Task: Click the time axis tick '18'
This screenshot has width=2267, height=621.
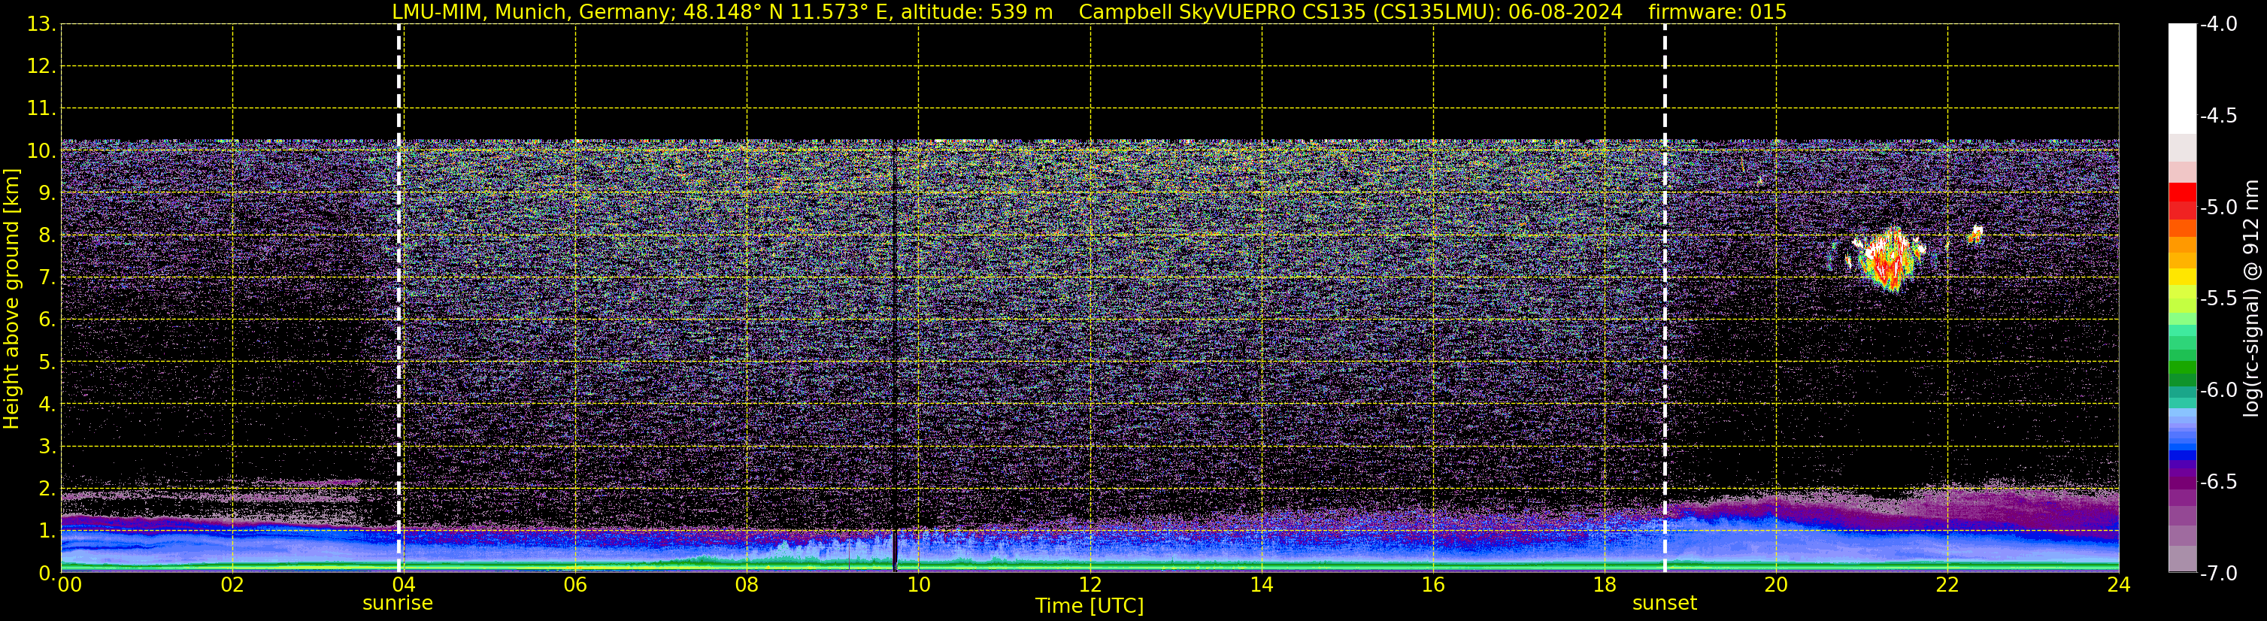Action: tap(1605, 585)
